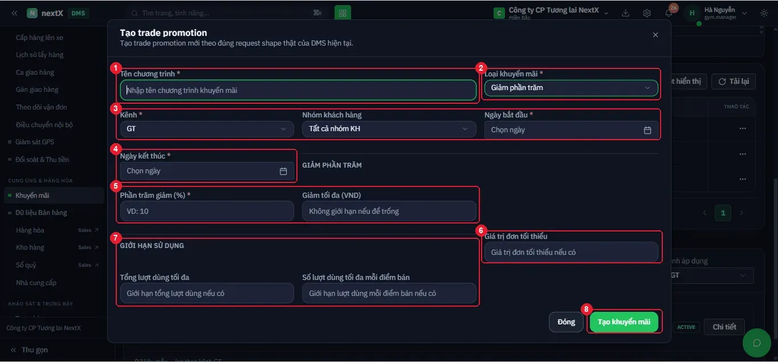The width and height of the screenshot is (778, 362).
Task: Click the Tổng lượt dùng tối đa field
Action: pyautogui.click(x=207, y=293)
